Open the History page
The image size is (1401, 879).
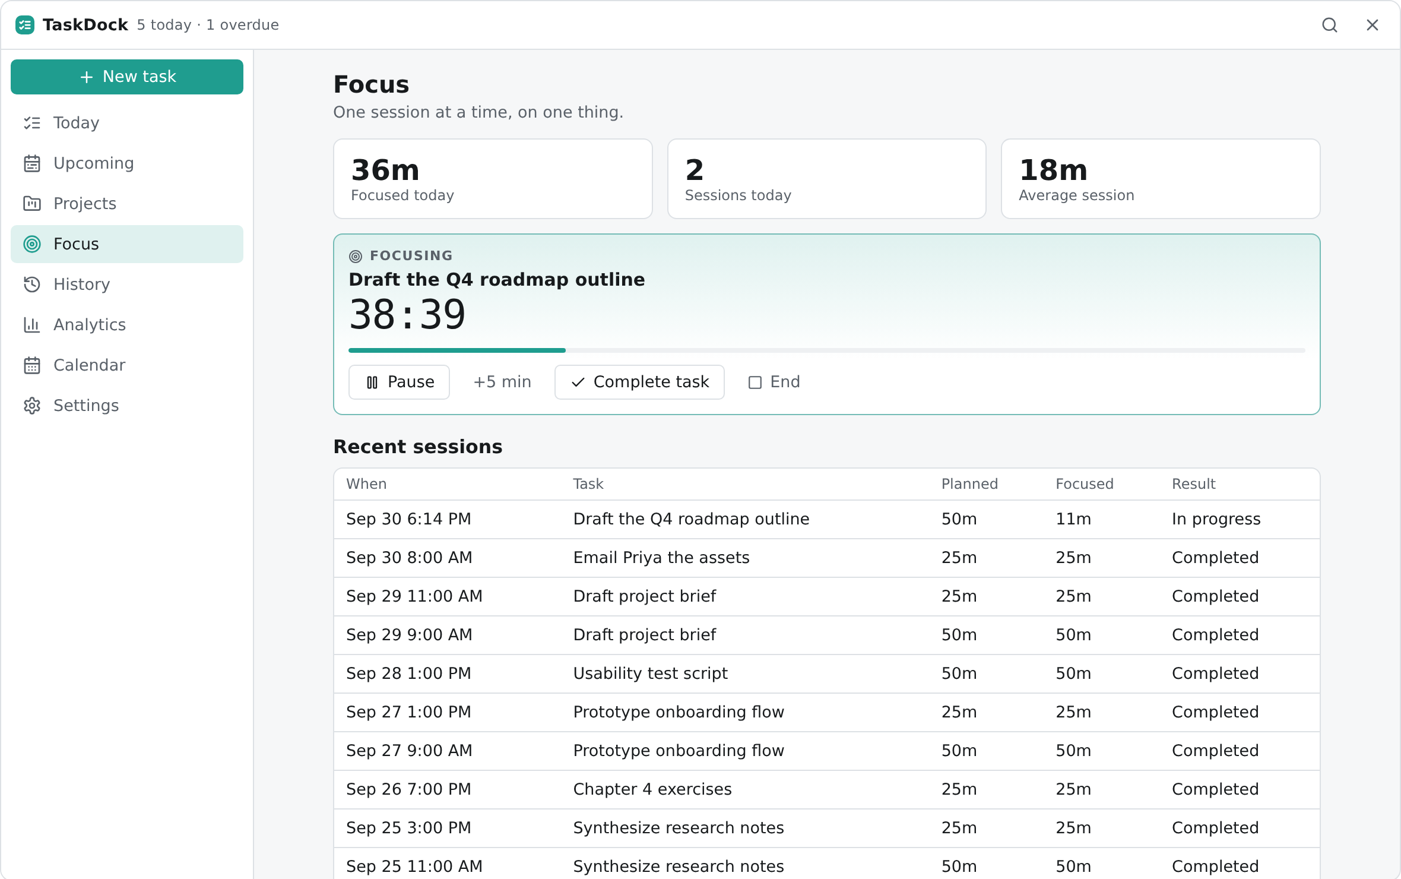tap(127, 284)
